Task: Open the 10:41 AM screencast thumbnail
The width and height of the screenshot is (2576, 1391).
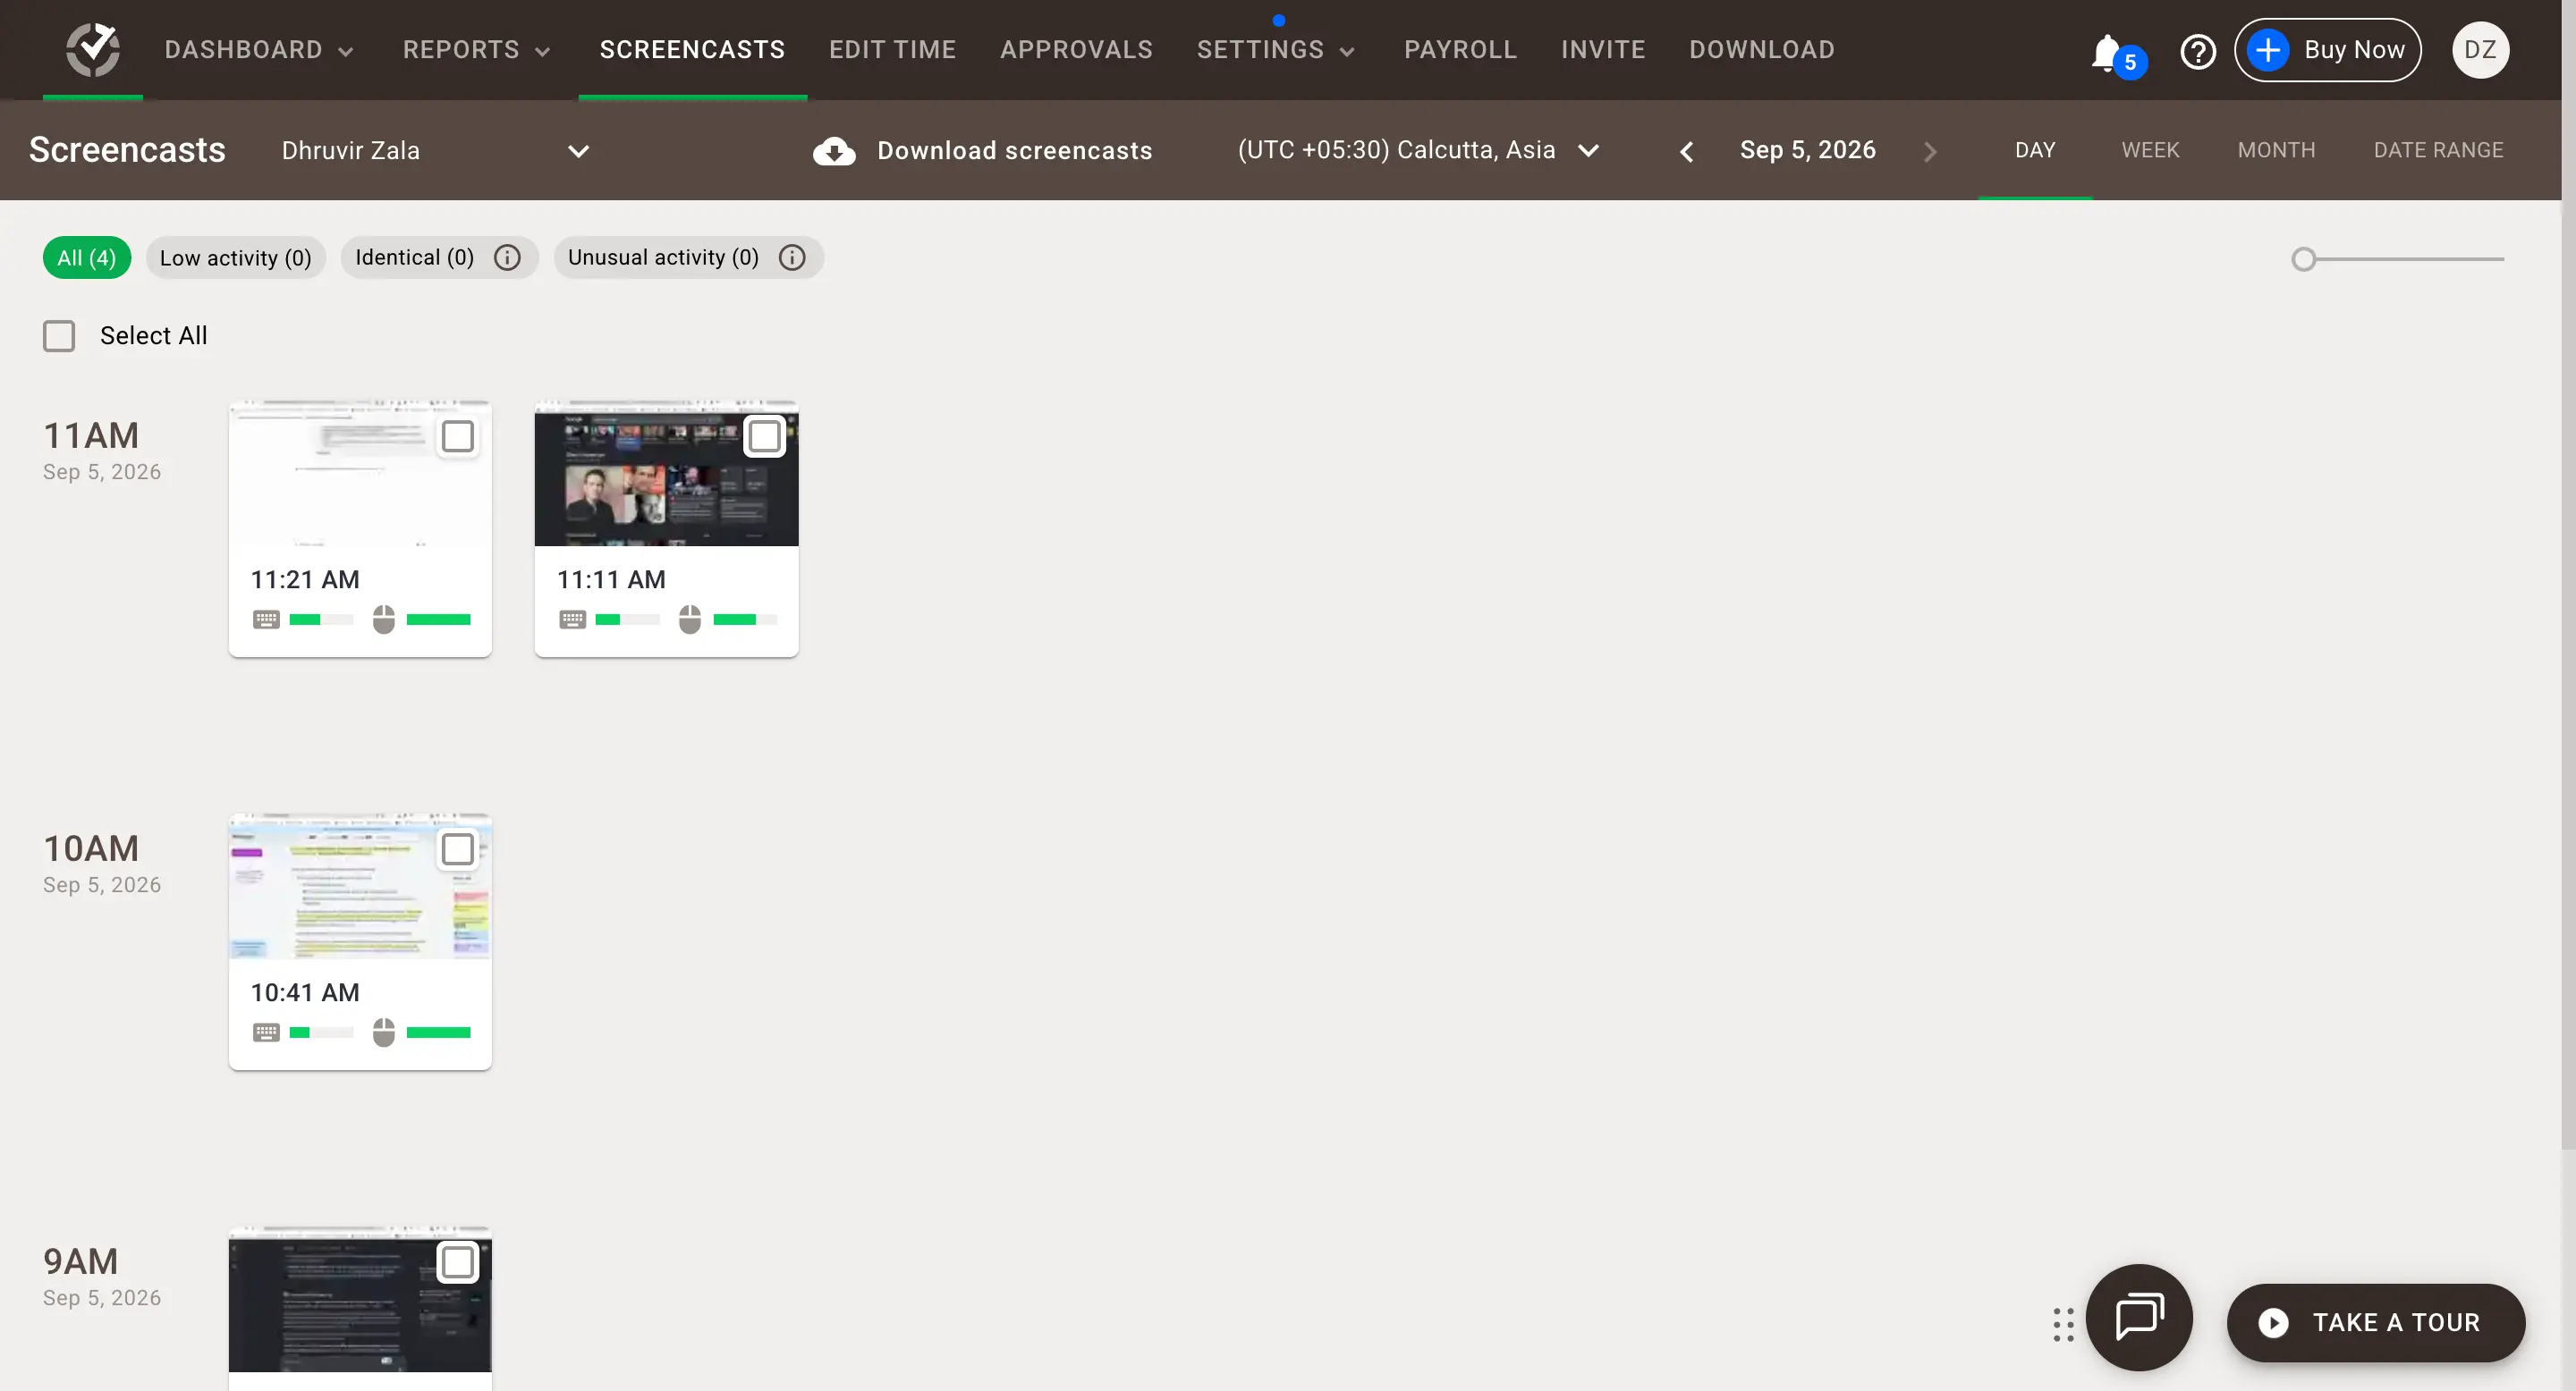Action: pos(360,888)
